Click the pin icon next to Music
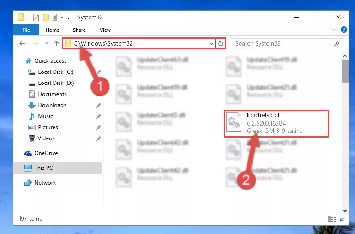 point(98,116)
